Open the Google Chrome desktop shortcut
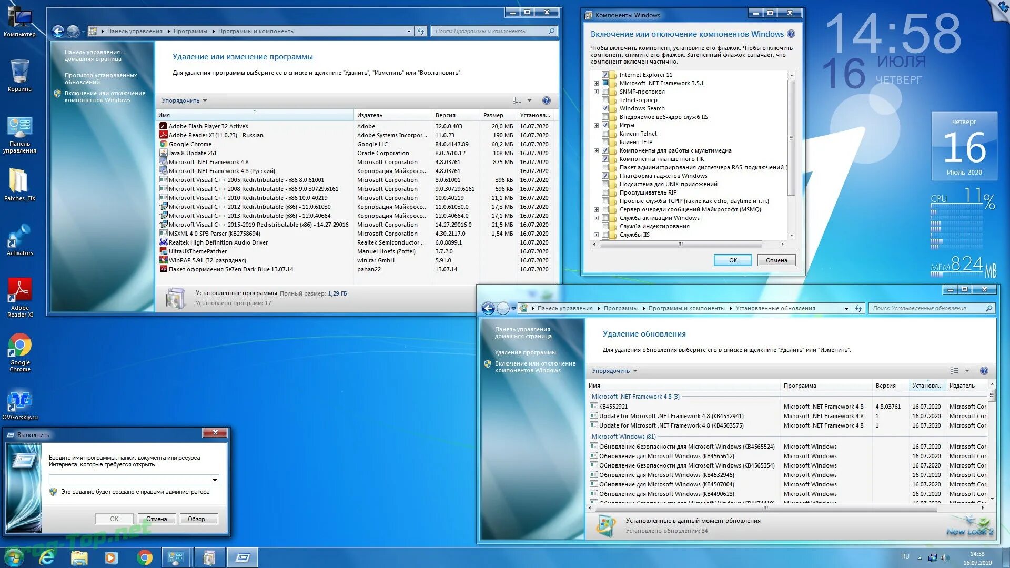 [19, 346]
